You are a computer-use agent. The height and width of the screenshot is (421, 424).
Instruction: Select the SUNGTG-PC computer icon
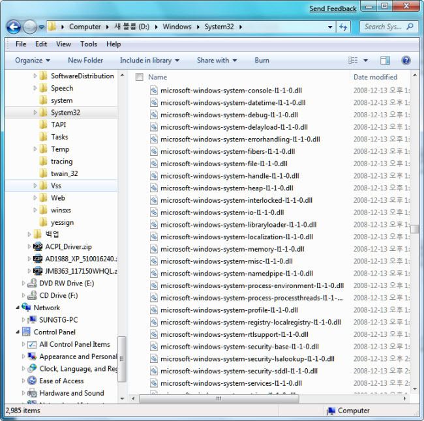coord(32,320)
